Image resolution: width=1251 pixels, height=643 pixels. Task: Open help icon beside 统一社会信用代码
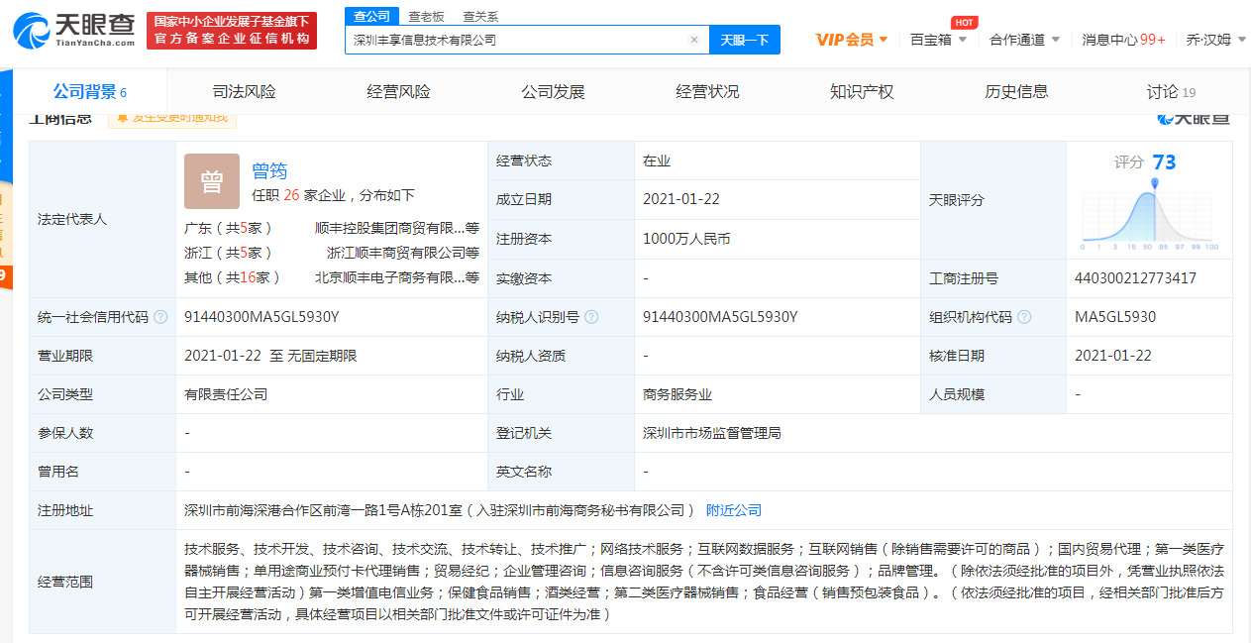pos(160,317)
